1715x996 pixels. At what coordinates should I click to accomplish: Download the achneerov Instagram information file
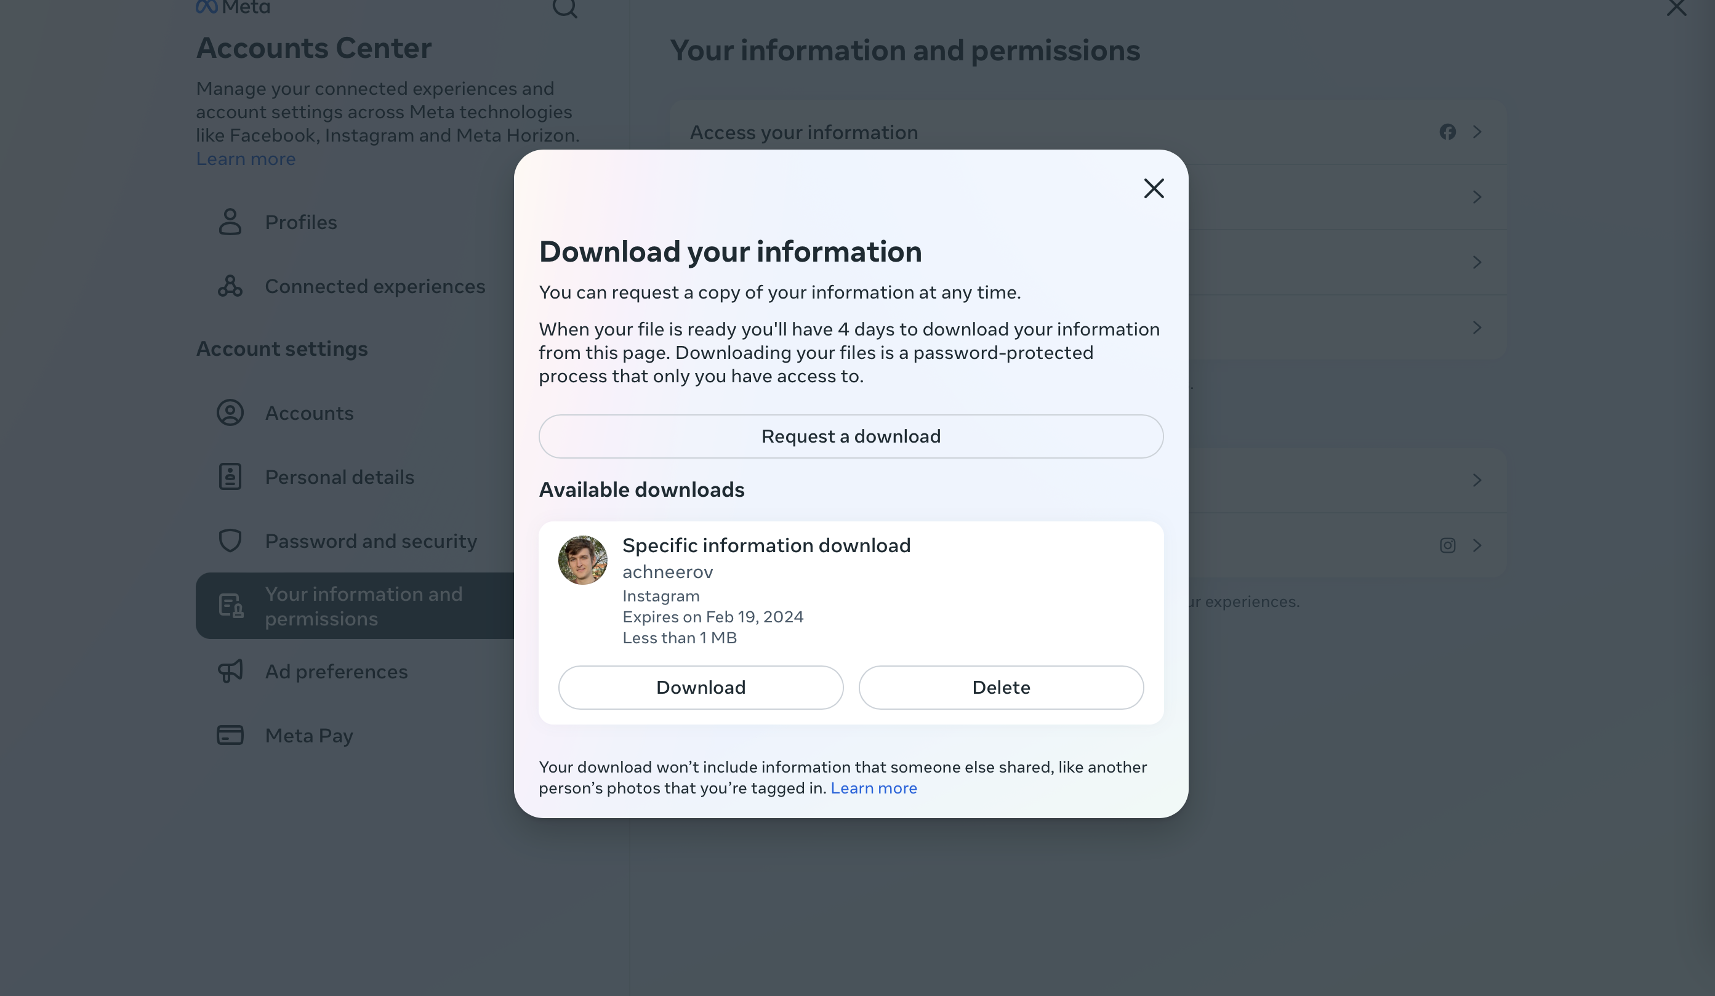click(x=701, y=687)
